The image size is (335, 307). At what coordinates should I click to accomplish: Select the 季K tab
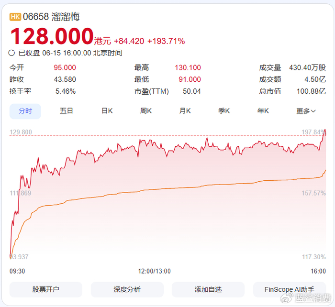click(x=224, y=111)
